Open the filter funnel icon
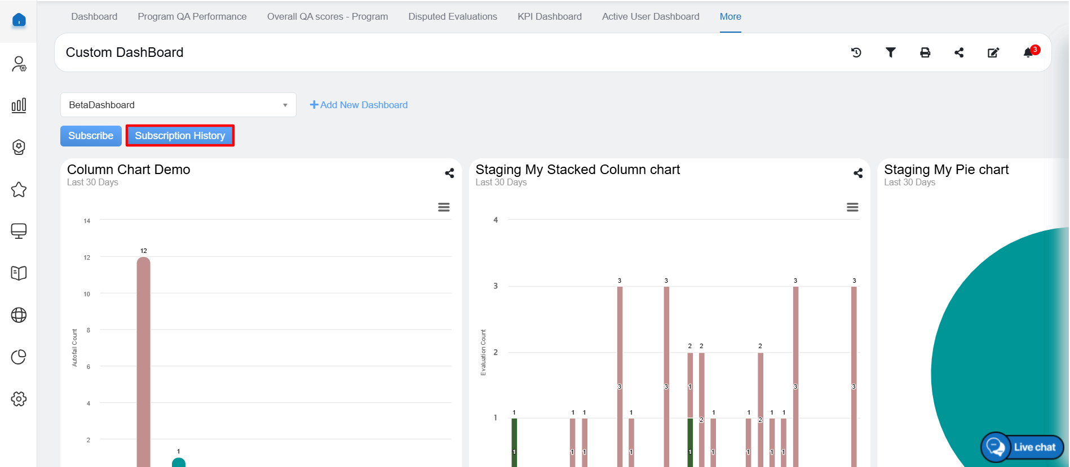 [890, 52]
